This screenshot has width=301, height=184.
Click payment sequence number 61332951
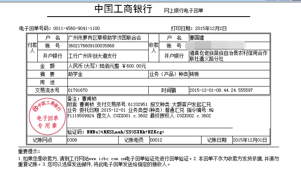[137, 104]
